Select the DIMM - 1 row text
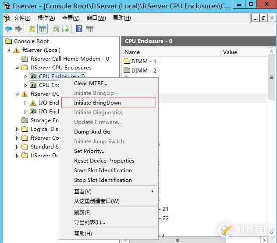The width and height of the screenshot is (277, 243). click(144, 61)
